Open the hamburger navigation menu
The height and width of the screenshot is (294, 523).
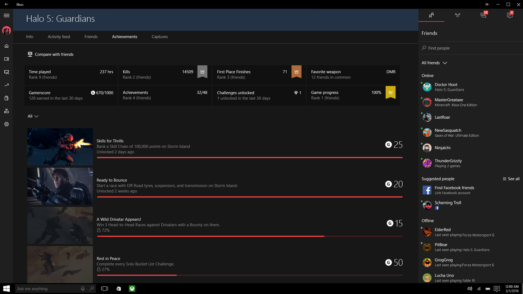pyautogui.click(x=7, y=16)
